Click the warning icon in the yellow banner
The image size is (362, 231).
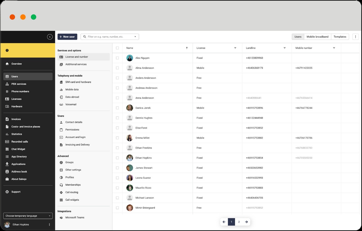(7, 50)
